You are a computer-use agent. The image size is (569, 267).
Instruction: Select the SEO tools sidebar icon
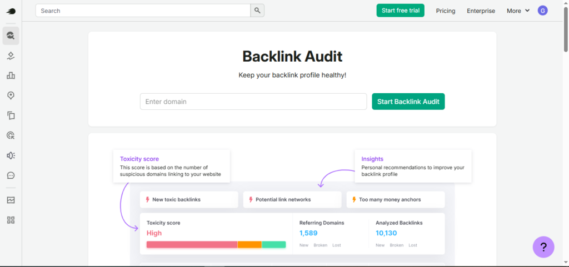coord(11,36)
